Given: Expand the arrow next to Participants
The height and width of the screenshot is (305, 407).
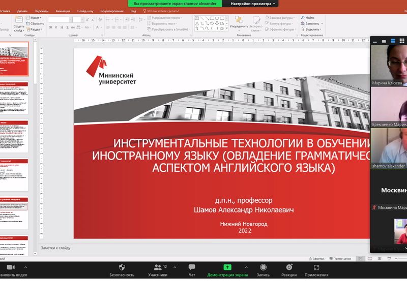Looking at the screenshot, I should point(173,266).
